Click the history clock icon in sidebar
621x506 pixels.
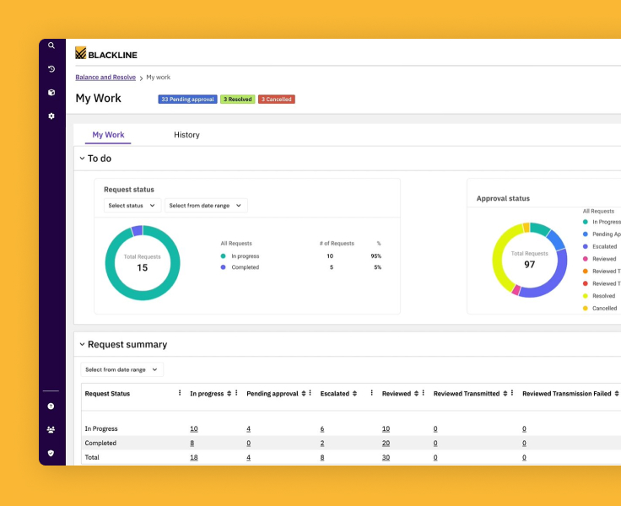click(x=51, y=69)
